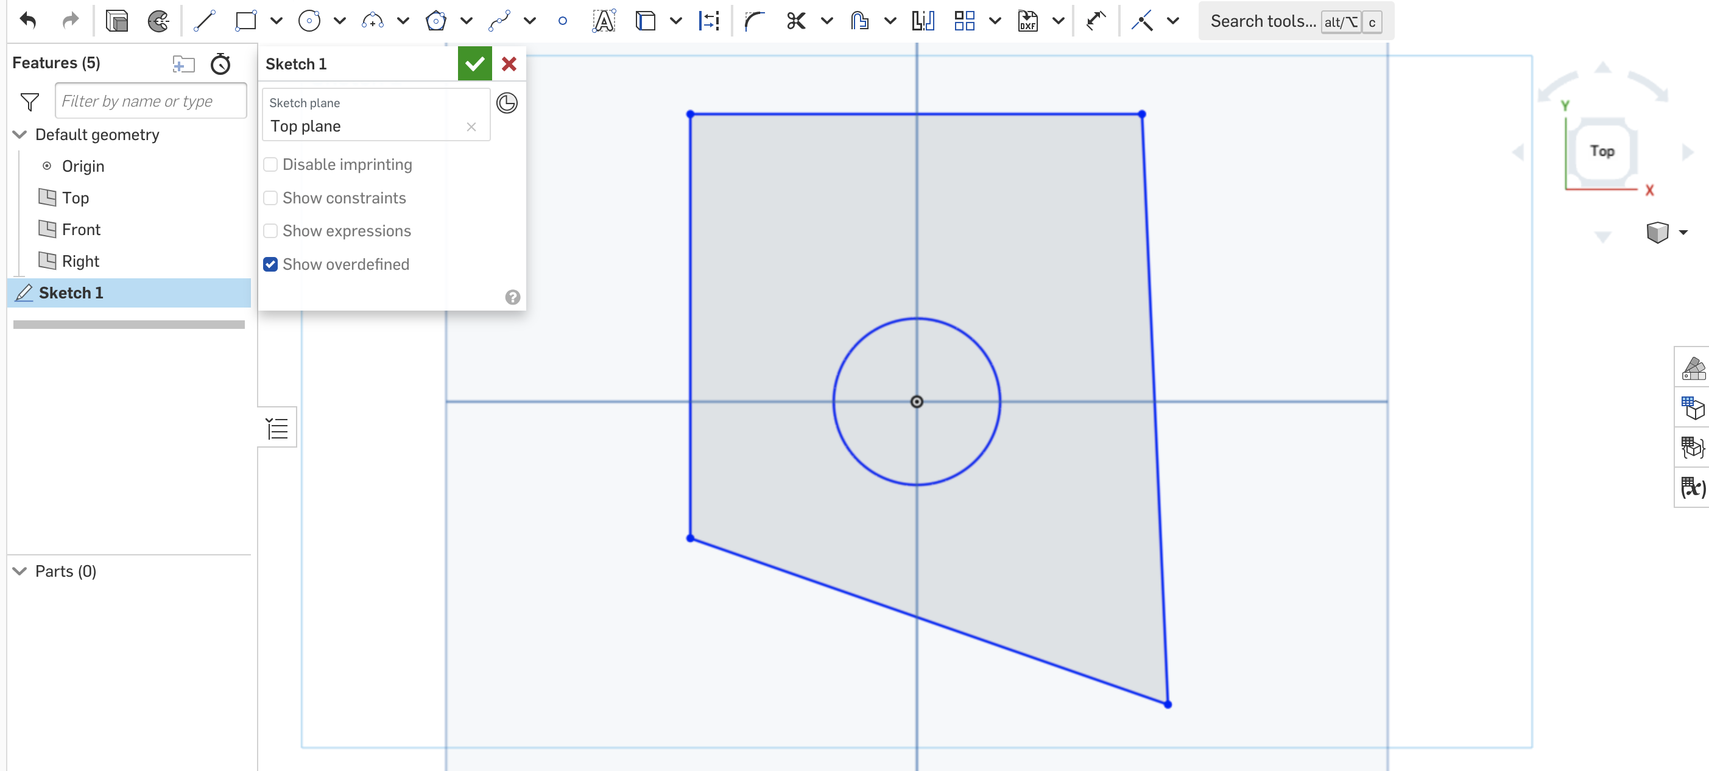Click the Spline tool icon
Screen dimensions: 1709x771
click(x=499, y=21)
